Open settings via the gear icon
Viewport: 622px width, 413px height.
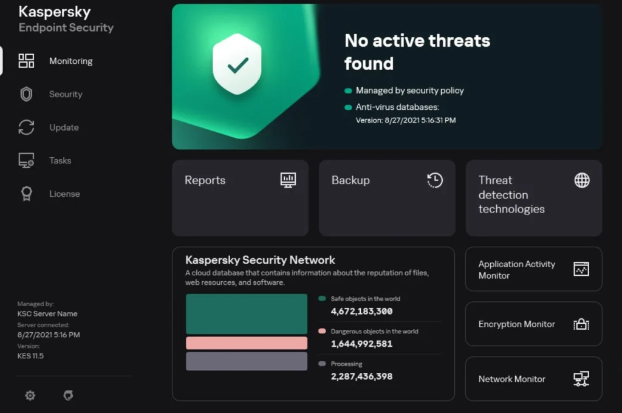pyautogui.click(x=30, y=395)
